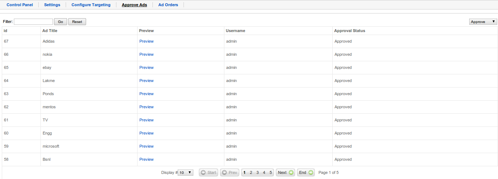The image size is (498, 179).
Task: Click ad id 66
Action: pos(6,54)
